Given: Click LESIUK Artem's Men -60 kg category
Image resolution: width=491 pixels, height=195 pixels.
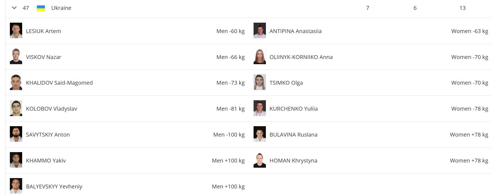Looking at the screenshot, I should tap(230, 31).
